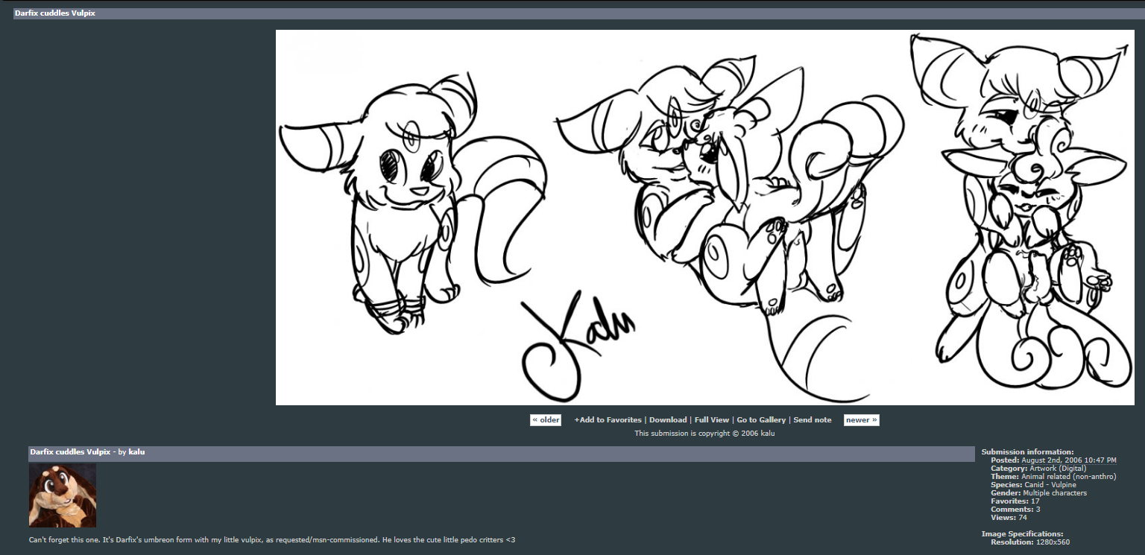This screenshot has width=1145, height=555.
Task: Click the Resolution: 1280x560 value
Action: pos(1030,542)
